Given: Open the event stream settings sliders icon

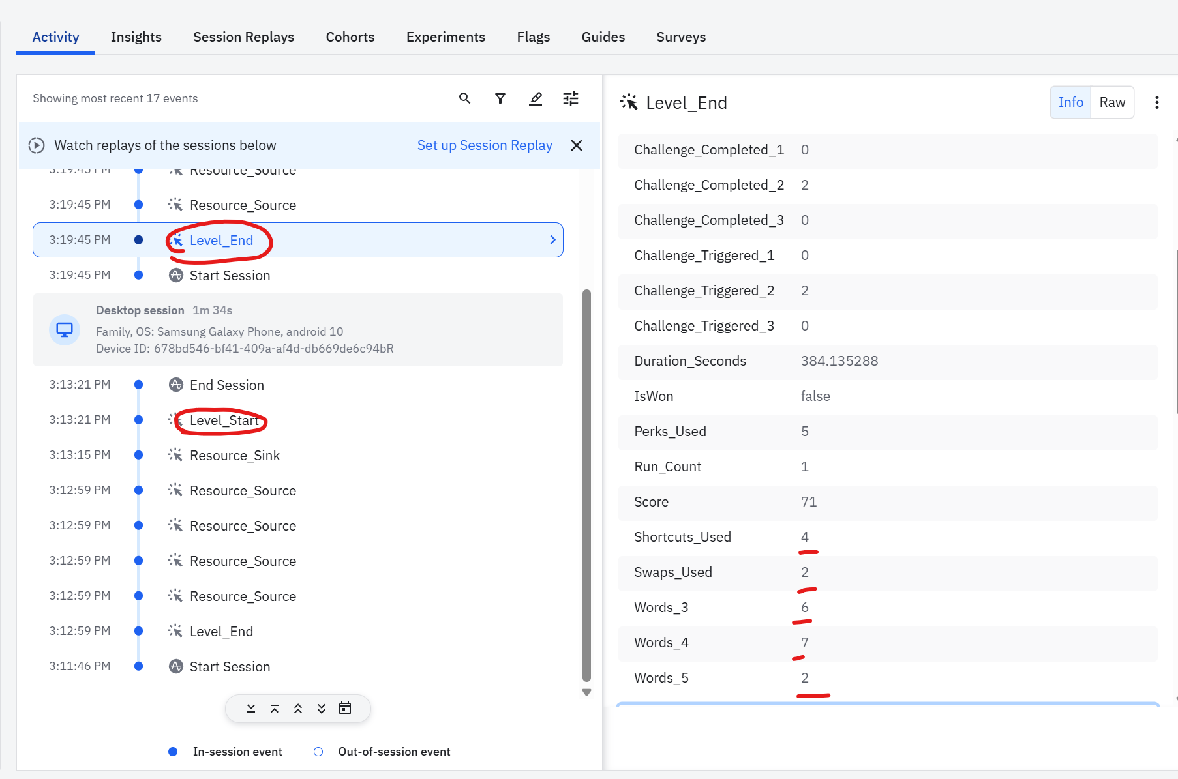Looking at the screenshot, I should pos(571,98).
